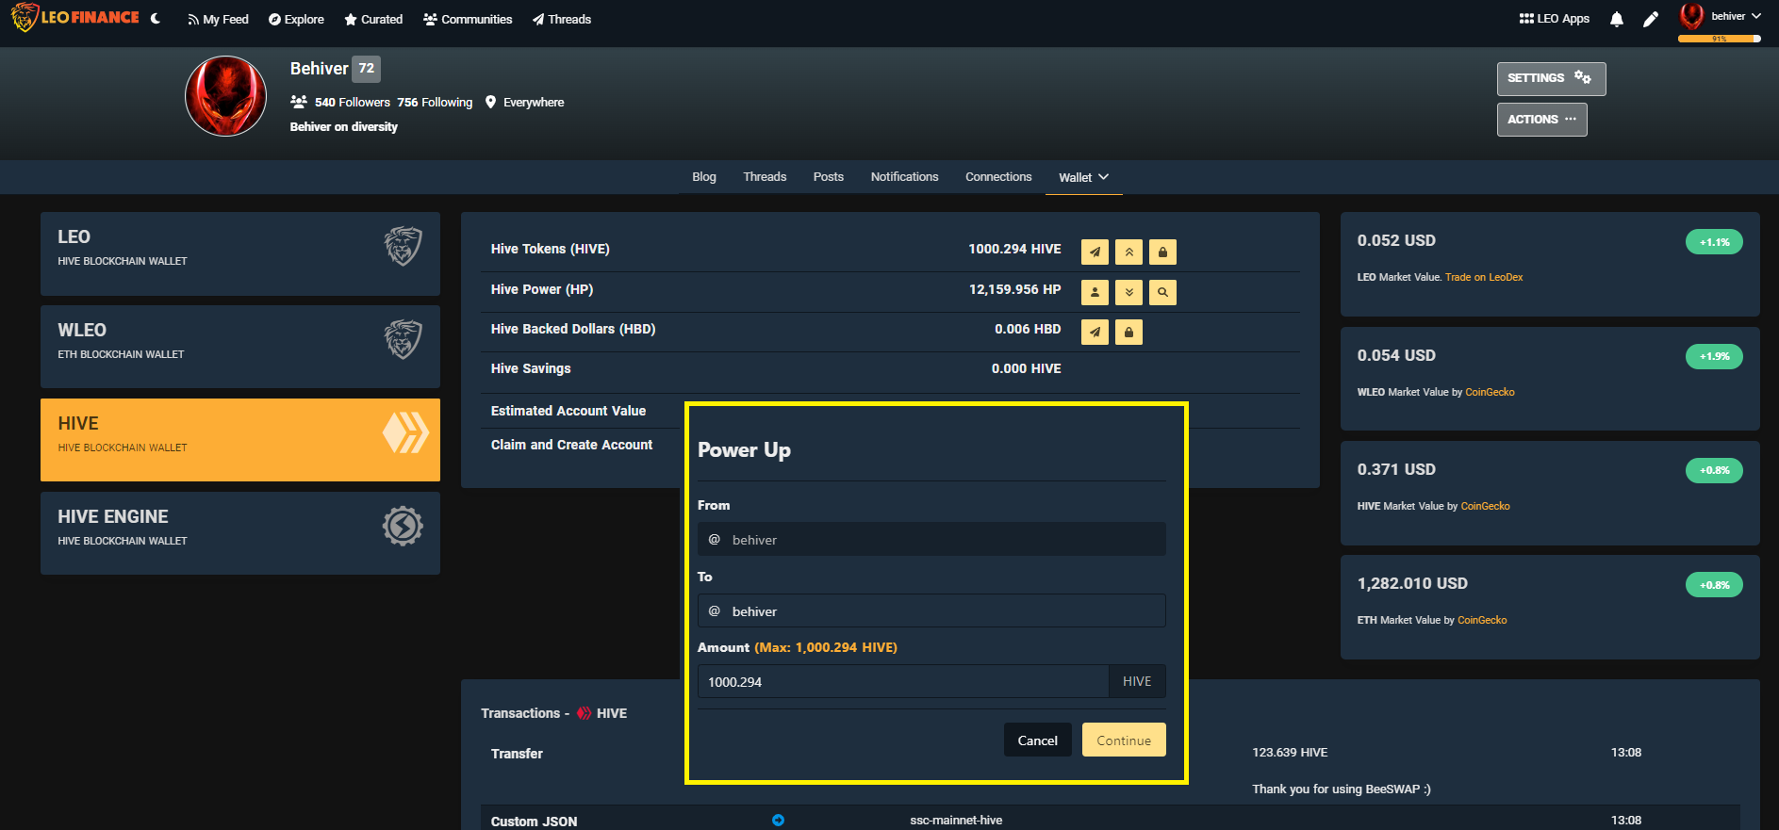Click the blue icon in Custom JSON row
This screenshot has height=830, width=1779.
(x=778, y=821)
